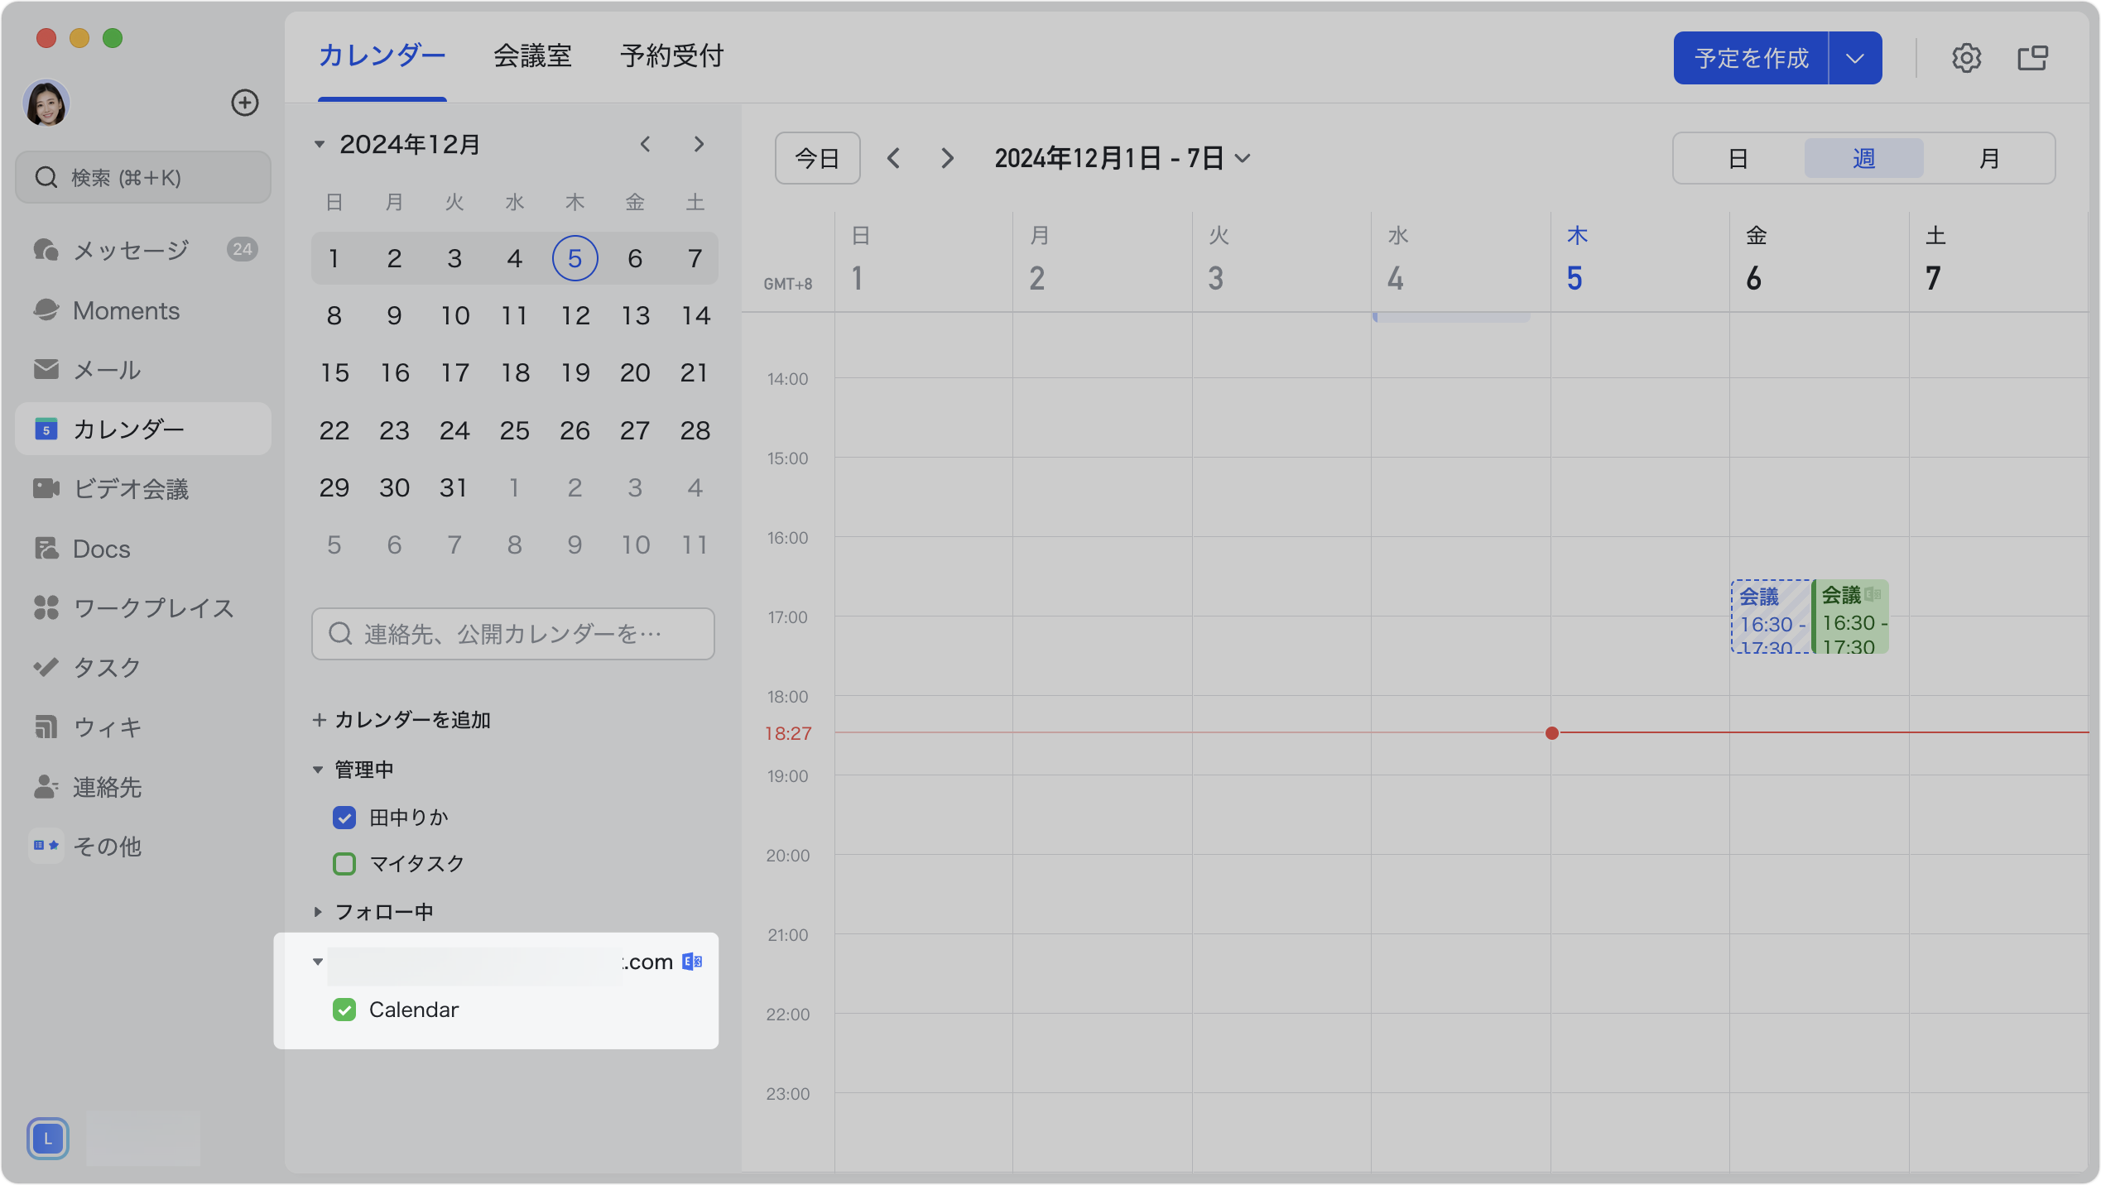Click the plus circle icon beside the avatar
The height and width of the screenshot is (1185, 2101).
pyautogui.click(x=244, y=103)
